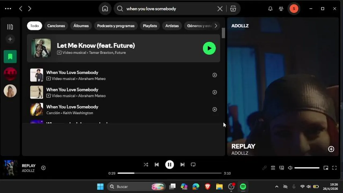Select the Playlists filter chip
This screenshot has height=193, width=343.
150,26
